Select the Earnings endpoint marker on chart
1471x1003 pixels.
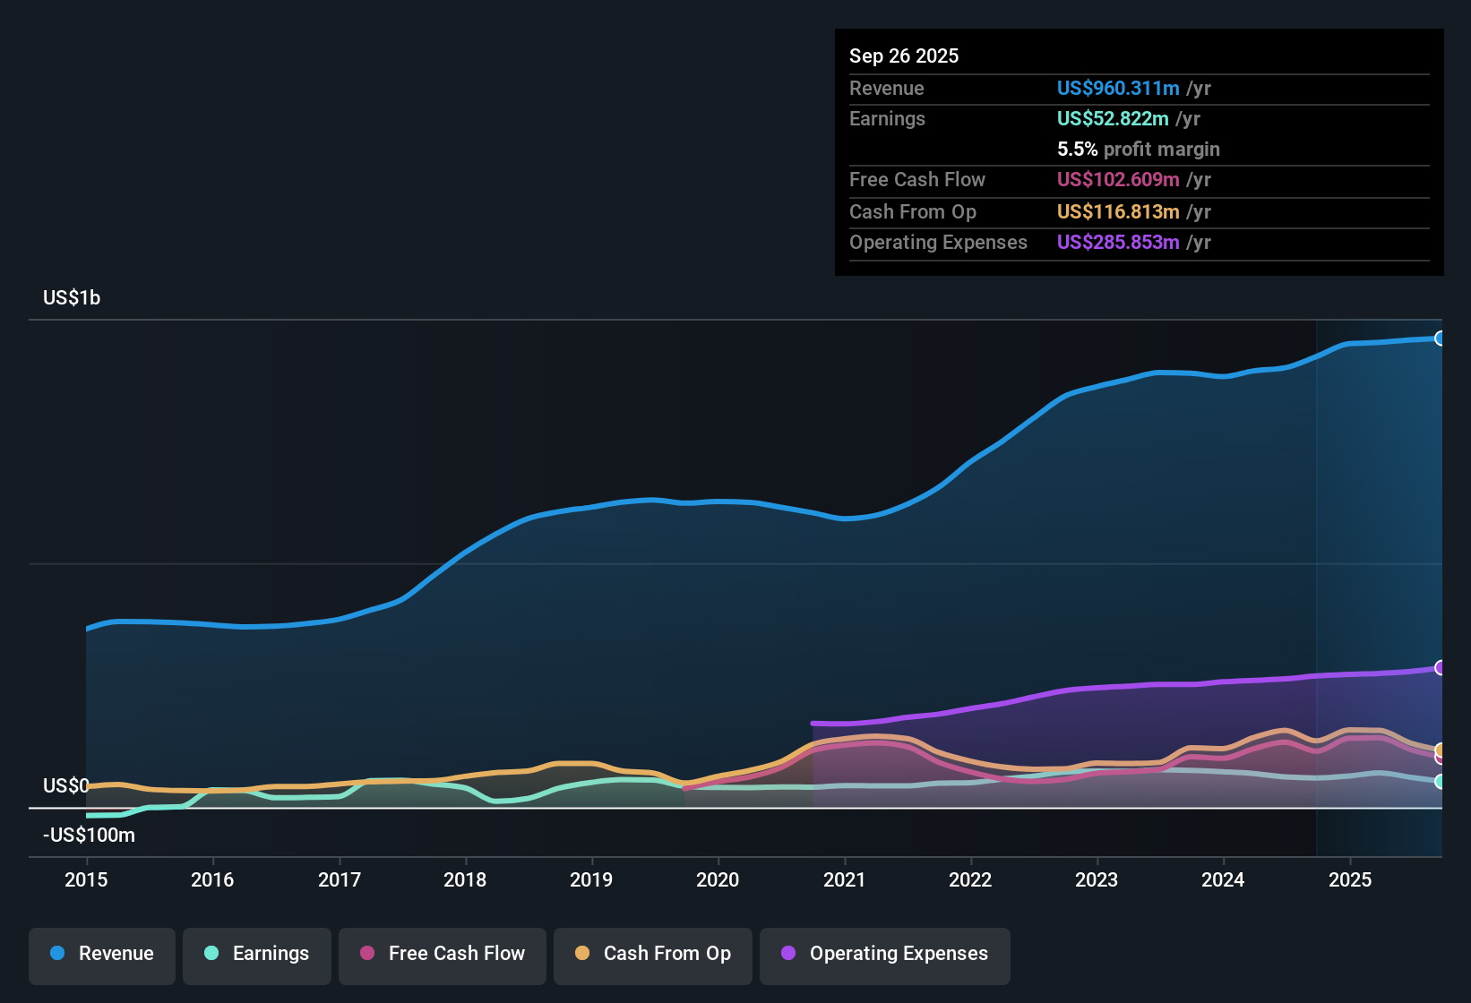coord(1441,782)
